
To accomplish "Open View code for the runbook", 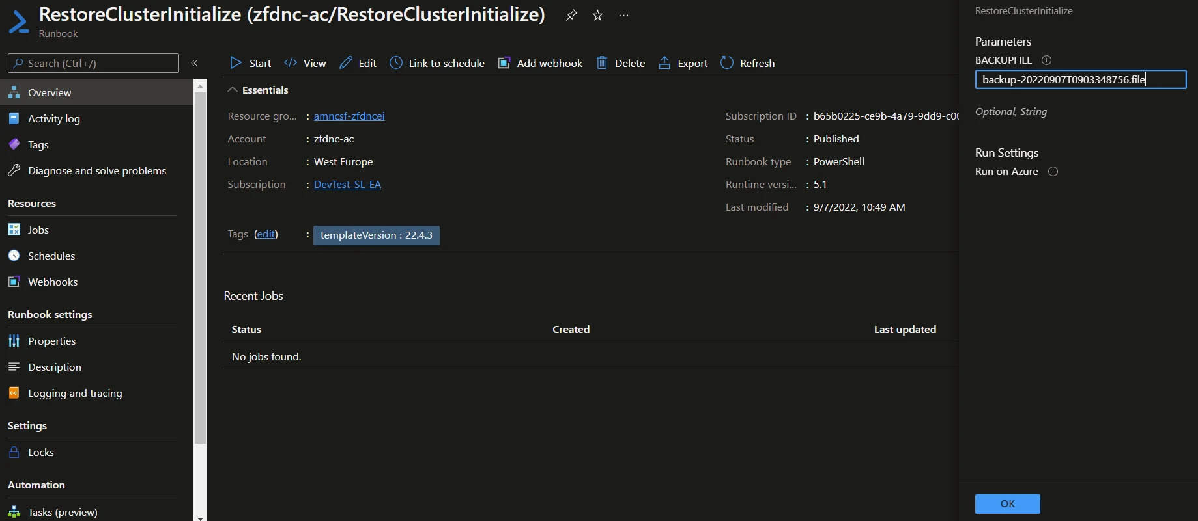I will click(x=305, y=63).
